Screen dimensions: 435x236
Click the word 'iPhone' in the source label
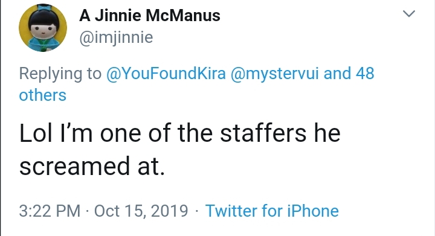pyautogui.click(x=313, y=211)
